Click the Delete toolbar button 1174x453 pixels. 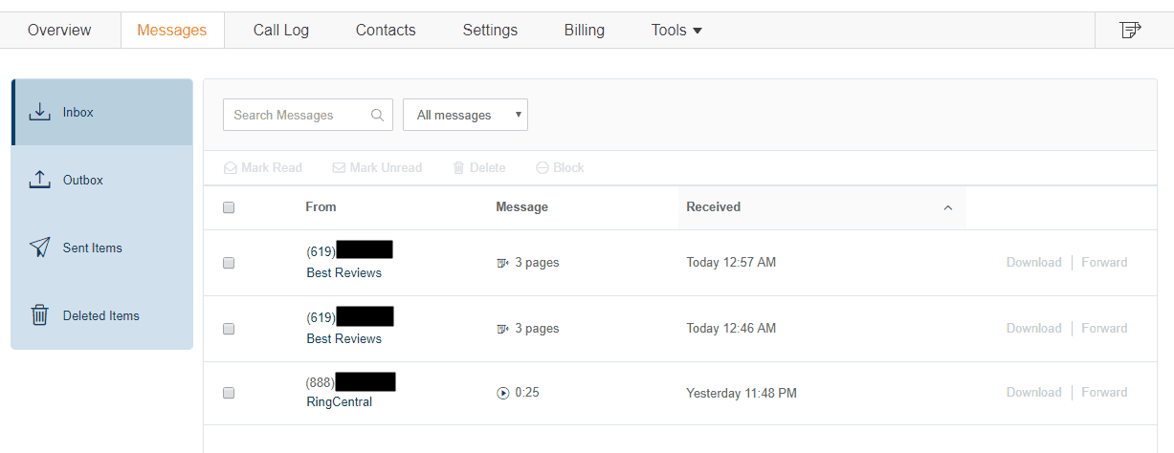tap(478, 167)
